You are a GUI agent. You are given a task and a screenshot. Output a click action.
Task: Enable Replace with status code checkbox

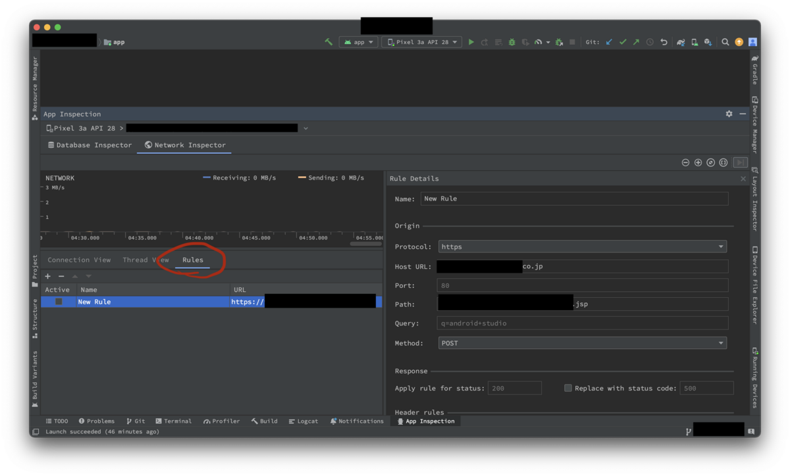[568, 388]
